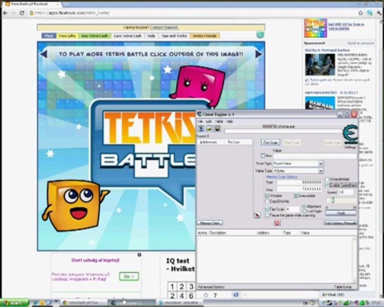Open the Windows Start button

[x=14, y=303]
